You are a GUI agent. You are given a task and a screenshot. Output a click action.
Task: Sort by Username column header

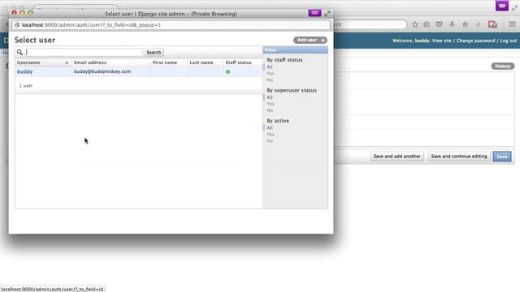tap(28, 62)
